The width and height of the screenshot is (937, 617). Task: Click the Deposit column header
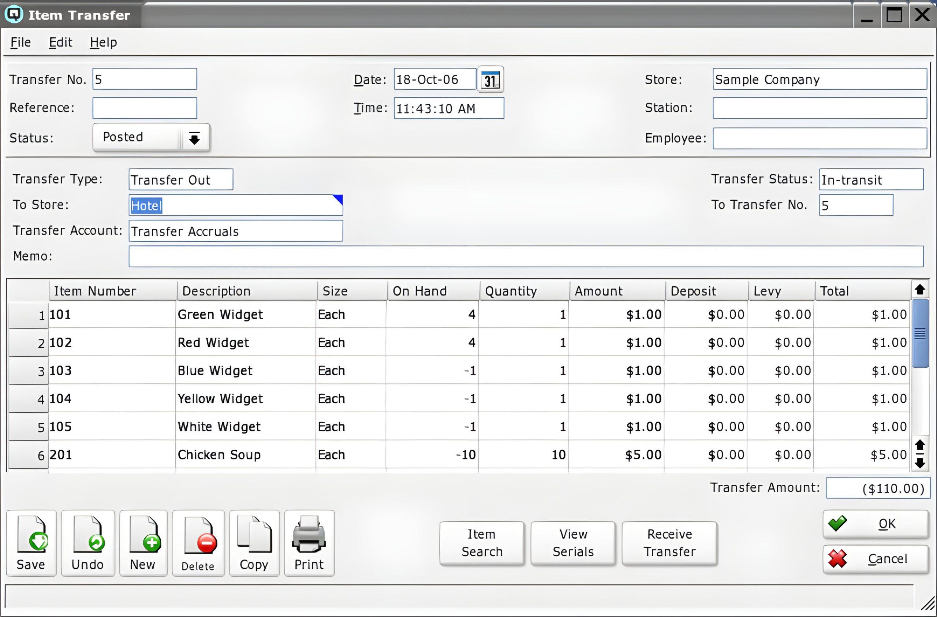coord(707,291)
